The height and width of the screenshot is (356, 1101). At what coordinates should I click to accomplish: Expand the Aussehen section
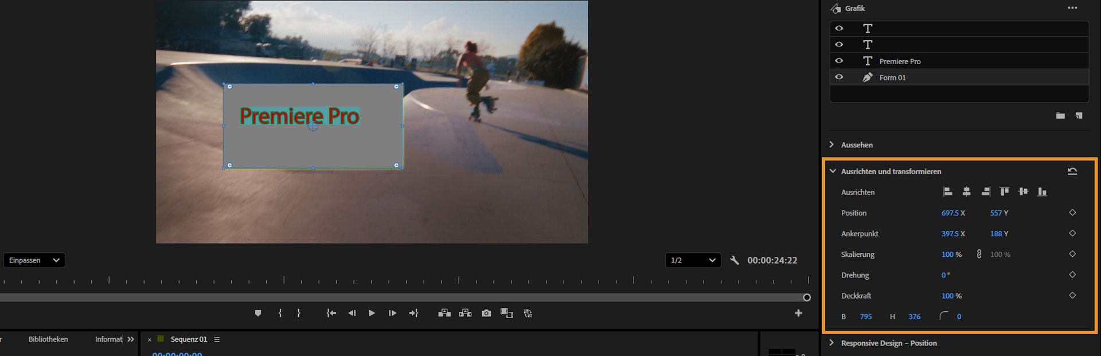click(831, 144)
